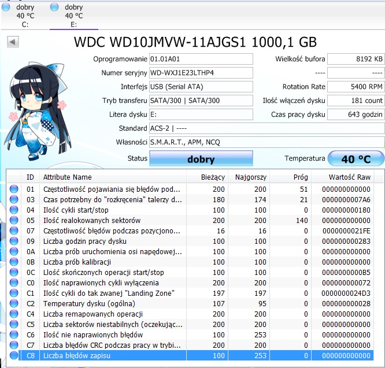
Task: Click the status circle for attribute C8
Action: (x=14, y=355)
